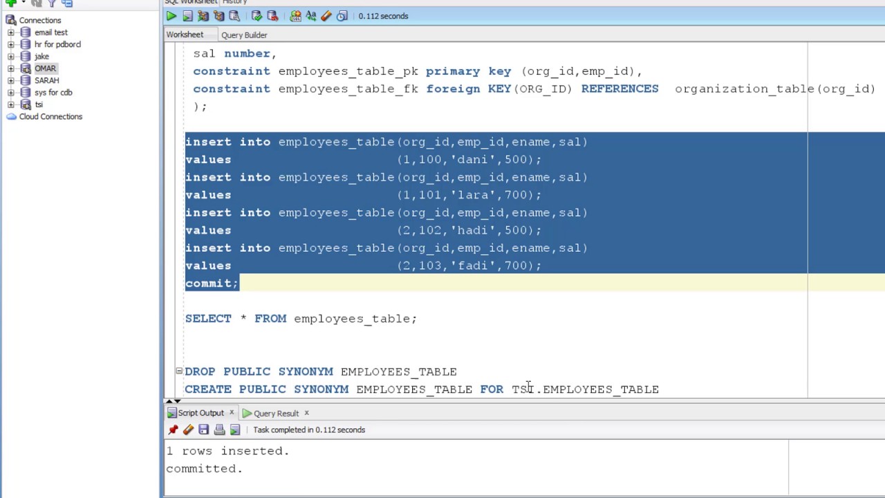Click 'committed.' output text
The image size is (885, 498).
click(204, 468)
